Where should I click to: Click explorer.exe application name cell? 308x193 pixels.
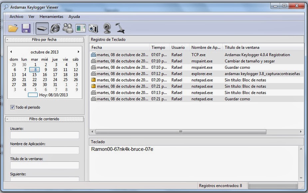point(202,74)
